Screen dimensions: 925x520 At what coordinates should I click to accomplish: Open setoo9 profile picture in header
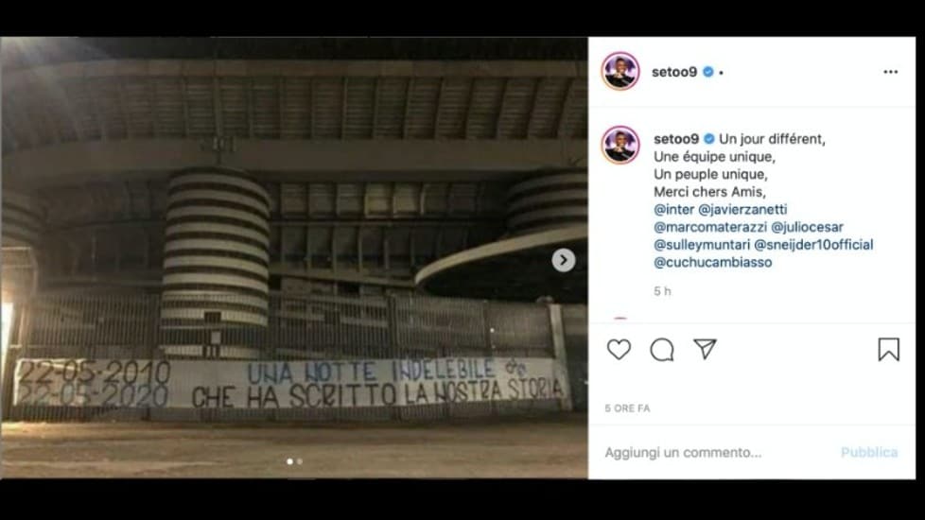pos(620,71)
